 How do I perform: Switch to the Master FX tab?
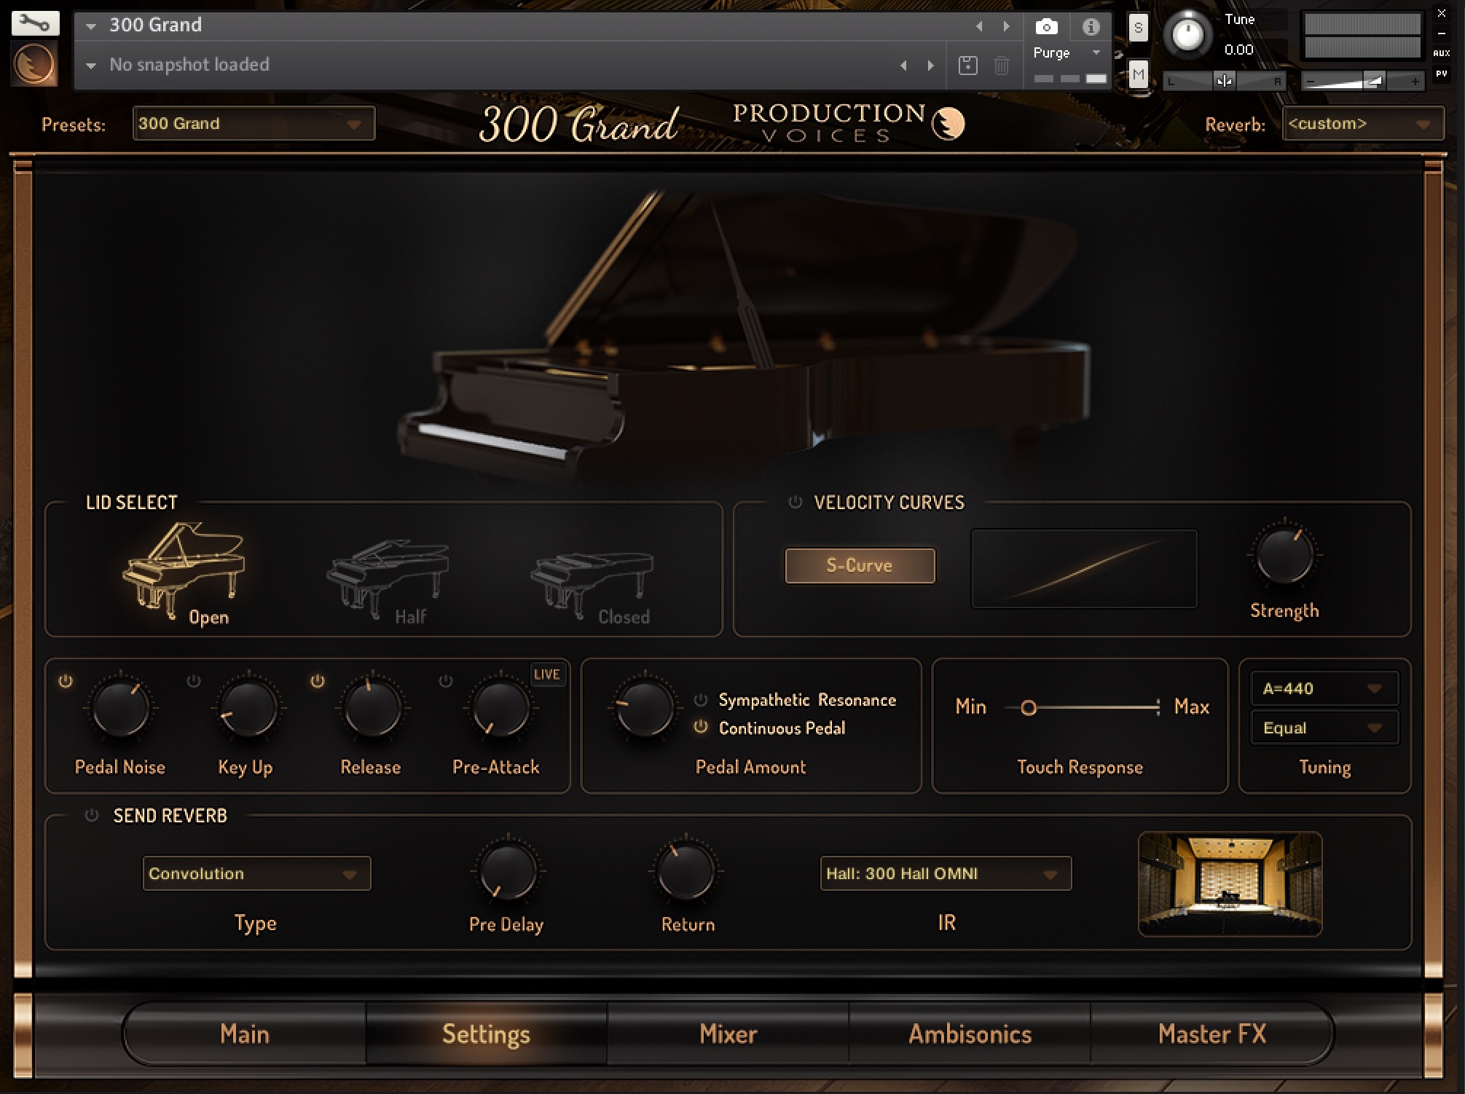(x=1211, y=1034)
